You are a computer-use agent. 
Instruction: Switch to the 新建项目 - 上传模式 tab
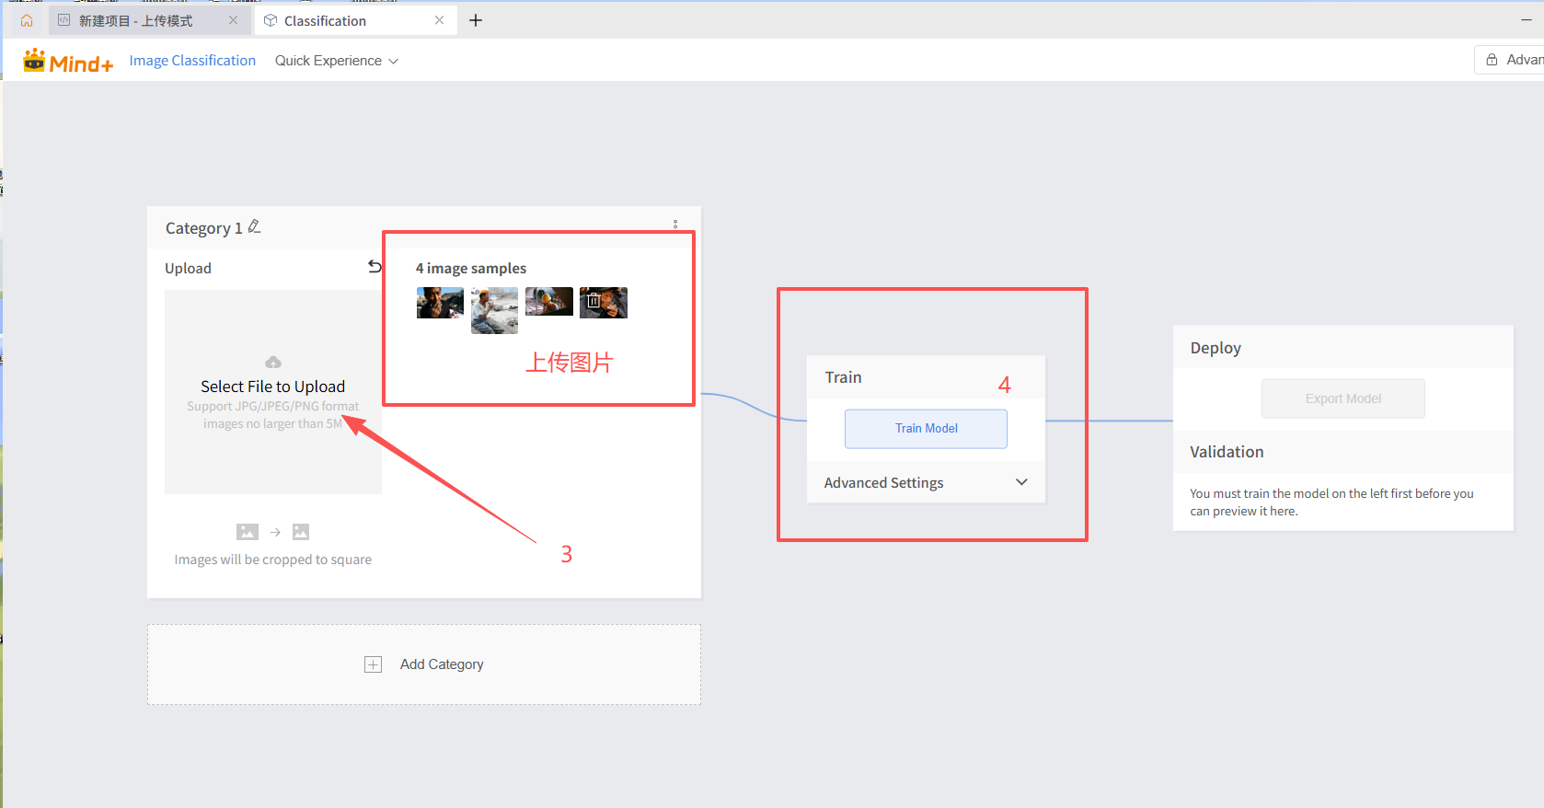pos(136,20)
